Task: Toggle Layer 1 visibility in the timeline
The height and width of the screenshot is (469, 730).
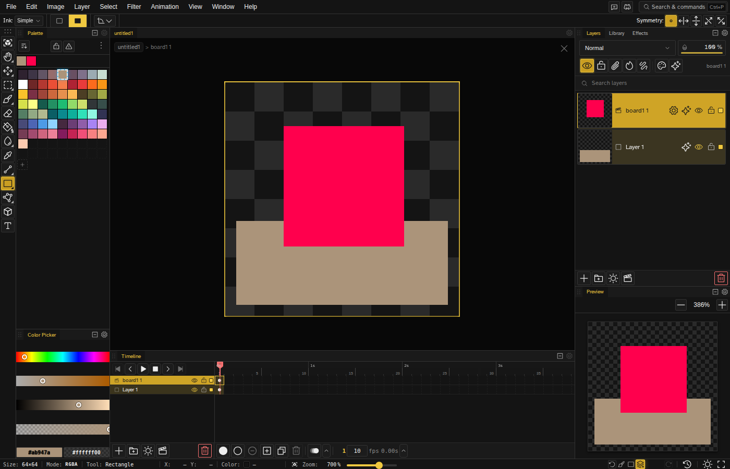Action: [194, 390]
